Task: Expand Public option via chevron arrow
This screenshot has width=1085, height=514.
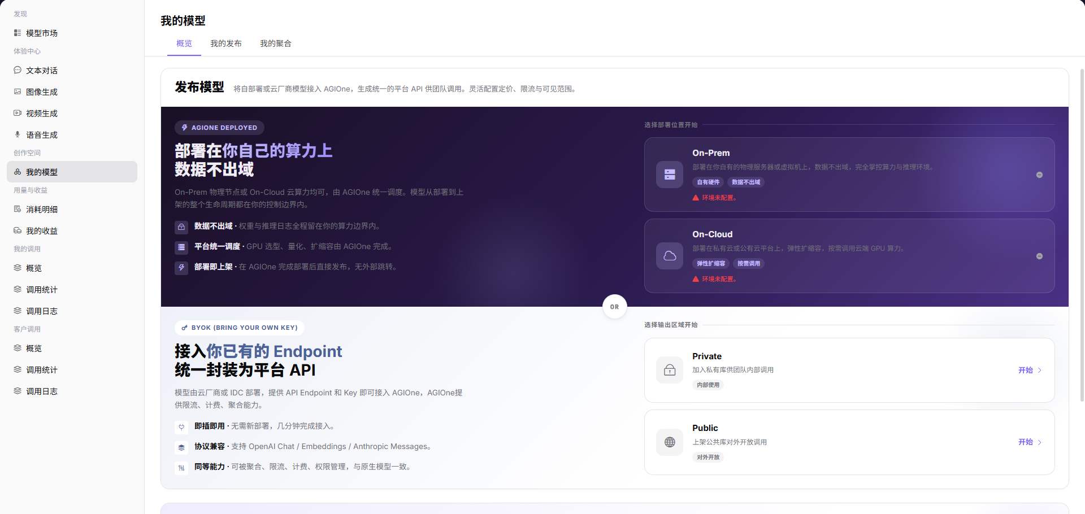Action: pyautogui.click(x=1040, y=442)
